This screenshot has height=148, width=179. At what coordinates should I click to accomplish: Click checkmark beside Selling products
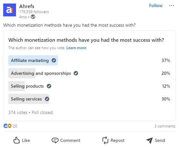click(49, 86)
